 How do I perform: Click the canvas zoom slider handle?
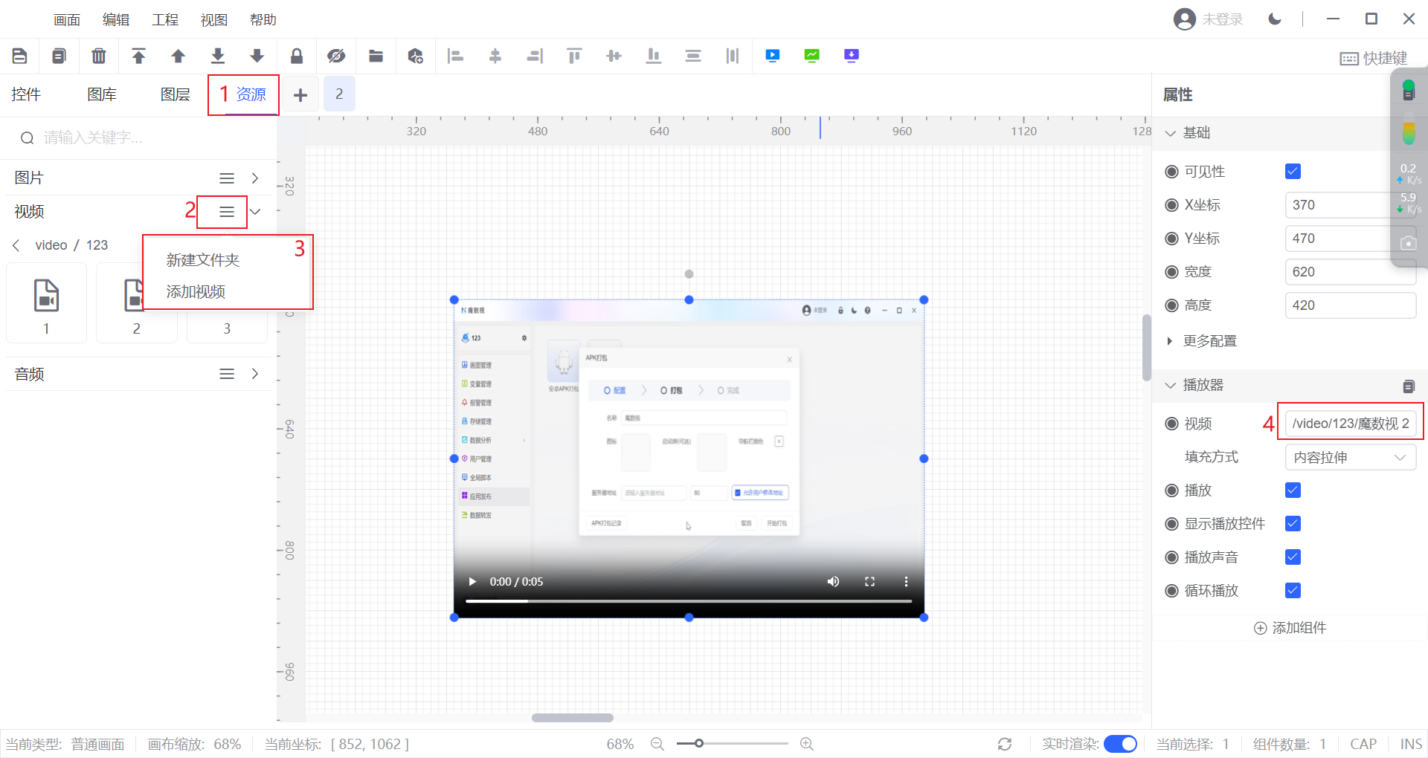tap(699, 744)
